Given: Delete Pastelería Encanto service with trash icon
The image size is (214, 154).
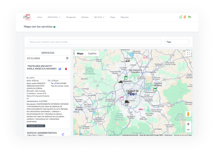Looking at the screenshot, I should pyautogui.click(x=66, y=69).
